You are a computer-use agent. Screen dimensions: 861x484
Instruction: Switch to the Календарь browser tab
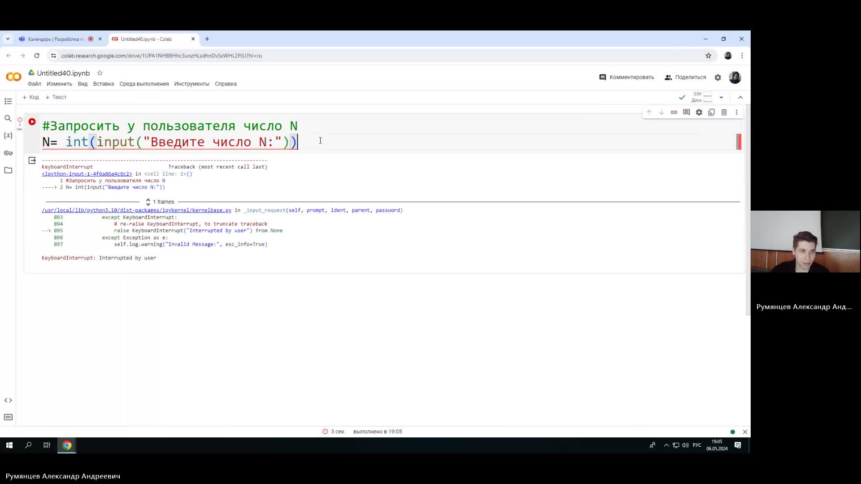pyautogui.click(x=56, y=39)
